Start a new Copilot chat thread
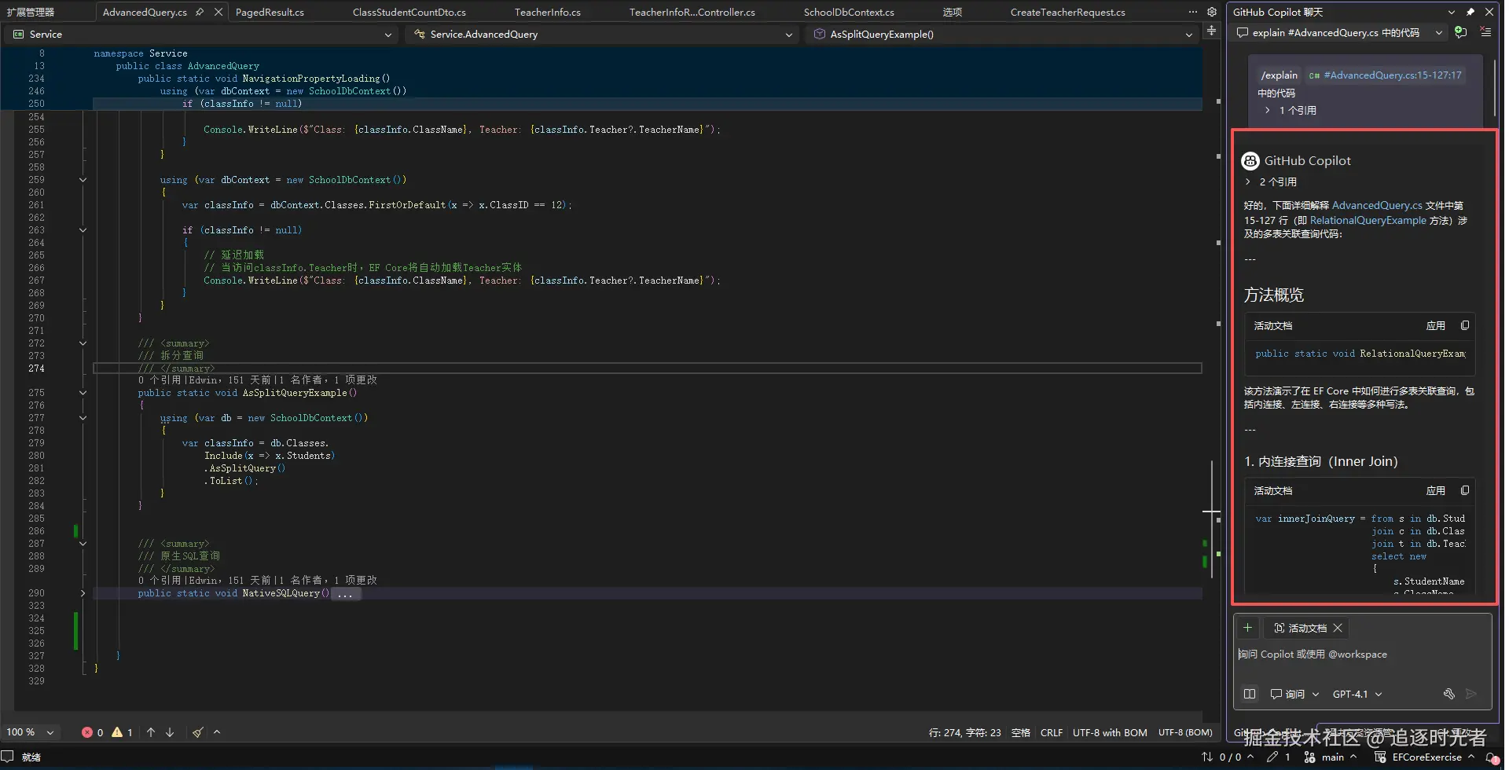This screenshot has width=1509, height=770. tap(1460, 32)
